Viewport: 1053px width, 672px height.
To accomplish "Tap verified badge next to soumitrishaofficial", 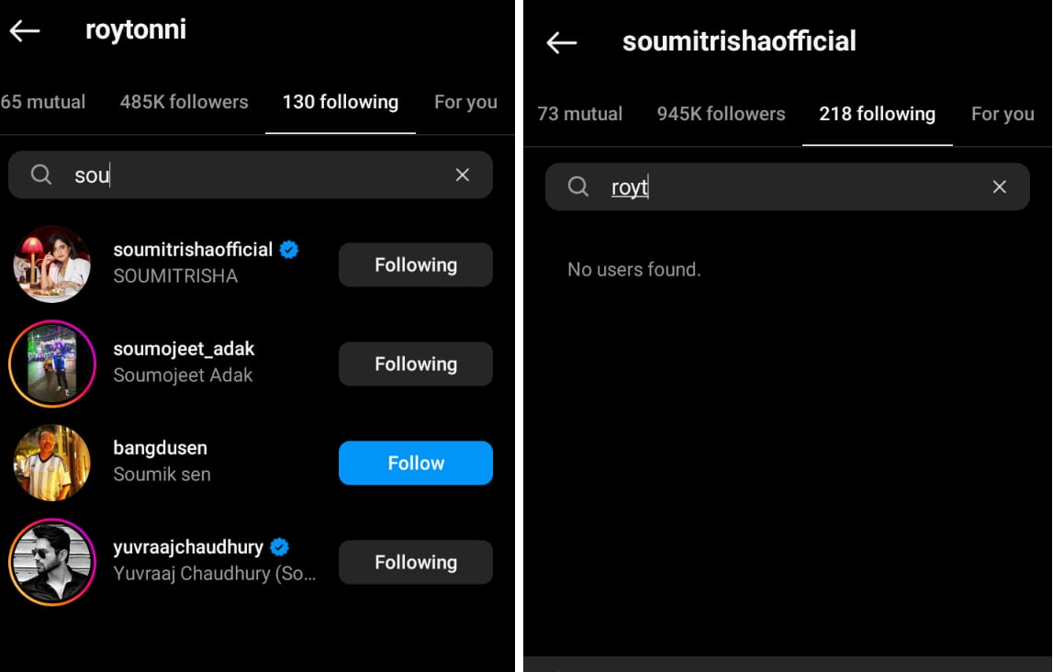I will [x=289, y=250].
